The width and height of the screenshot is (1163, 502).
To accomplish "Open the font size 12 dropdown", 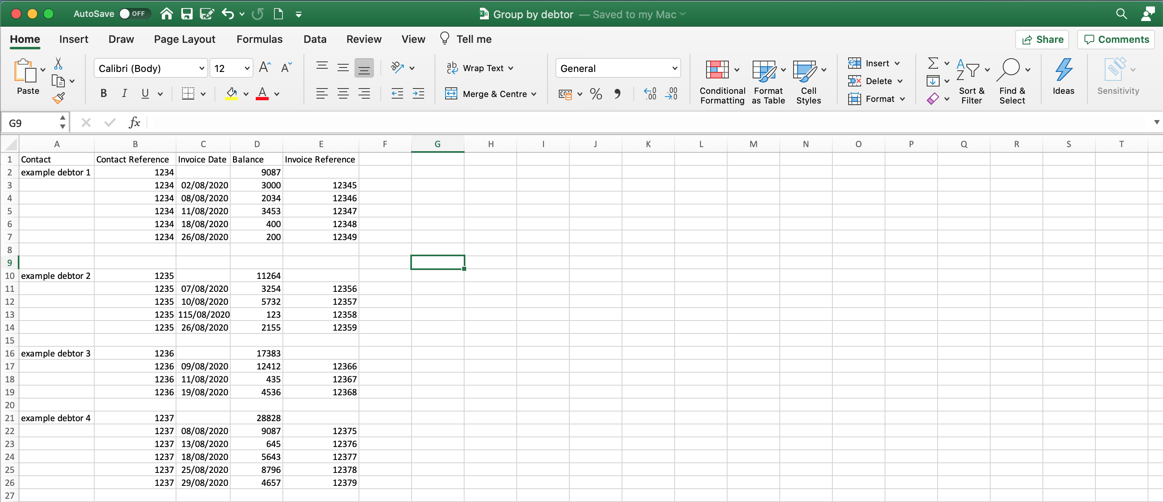I will click(247, 69).
